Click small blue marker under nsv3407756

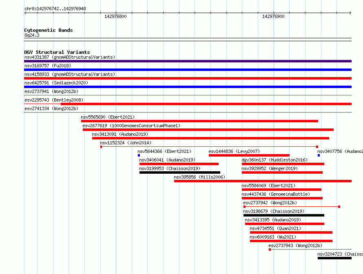[319, 155]
